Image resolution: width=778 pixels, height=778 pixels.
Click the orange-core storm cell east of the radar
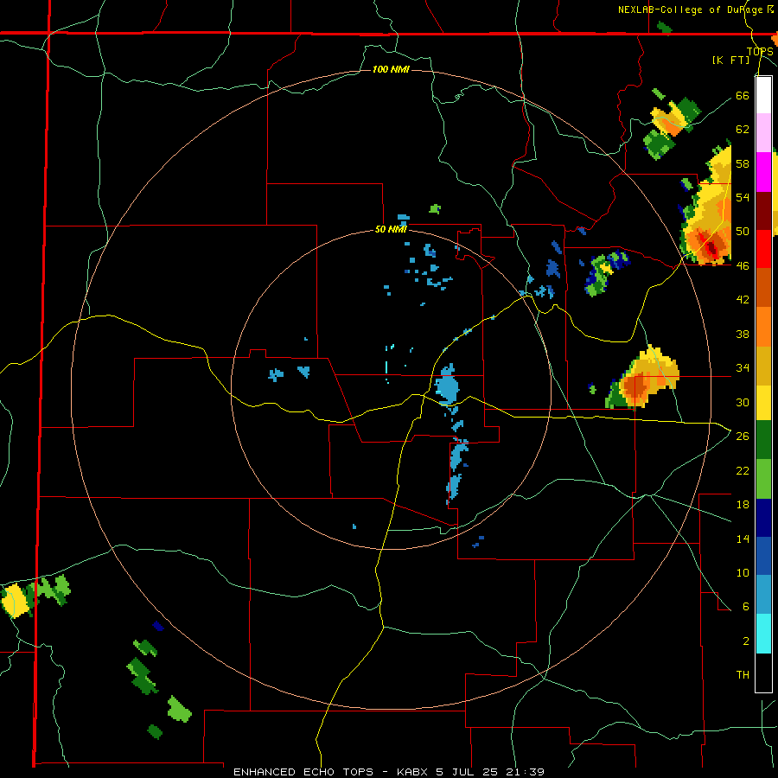coord(642,377)
